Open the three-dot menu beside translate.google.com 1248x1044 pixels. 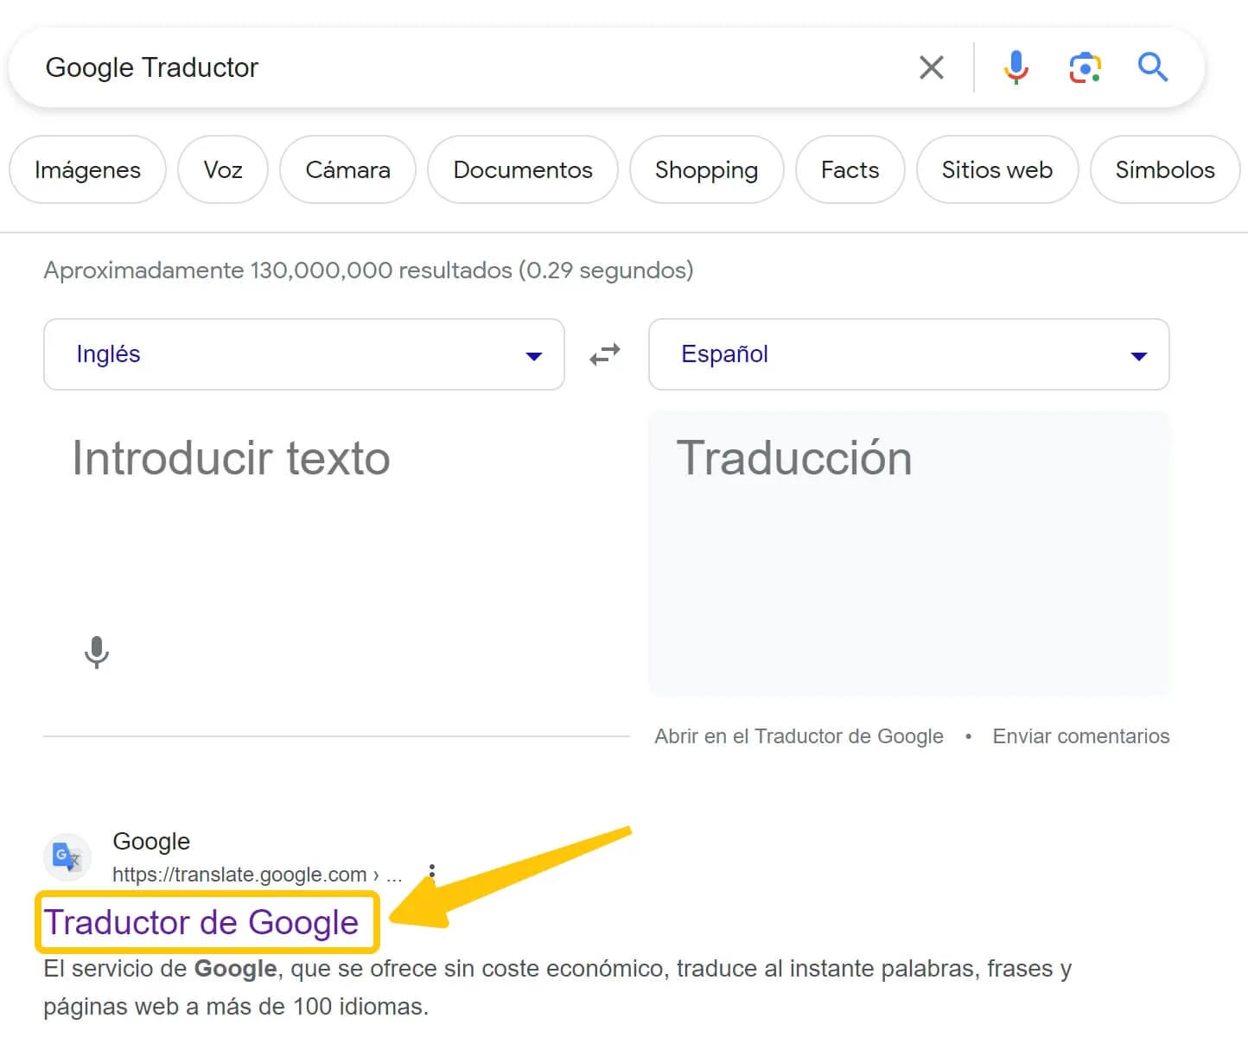(431, 874)
